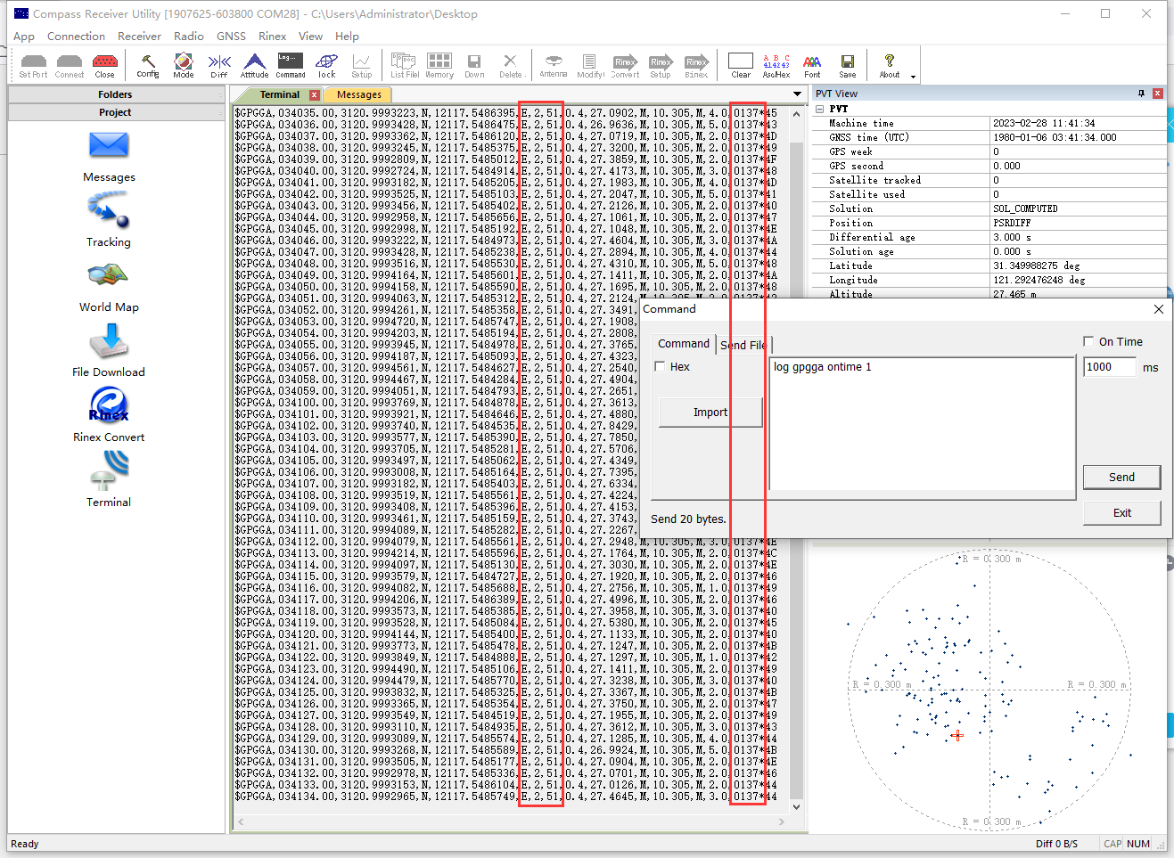Select the Terminal tab

point(280,94)
